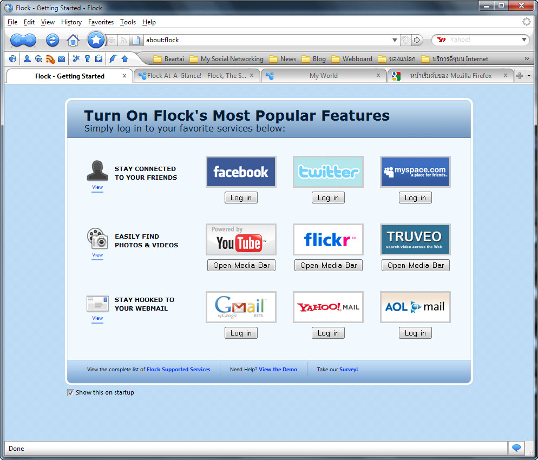Open the Webmail envelope icon

tap(62, 59)
